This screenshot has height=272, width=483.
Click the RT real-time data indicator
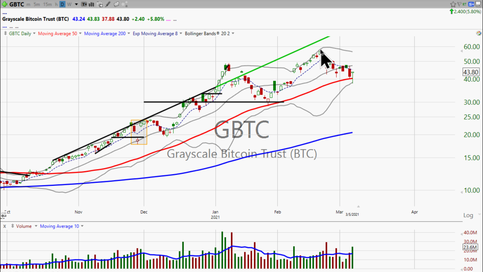click(464, 5)
